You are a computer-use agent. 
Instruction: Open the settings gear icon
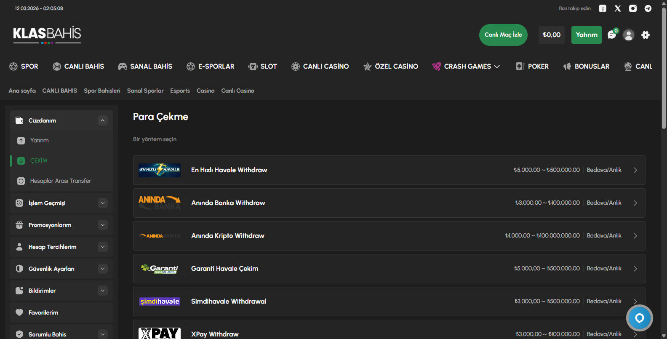point(646,35)
